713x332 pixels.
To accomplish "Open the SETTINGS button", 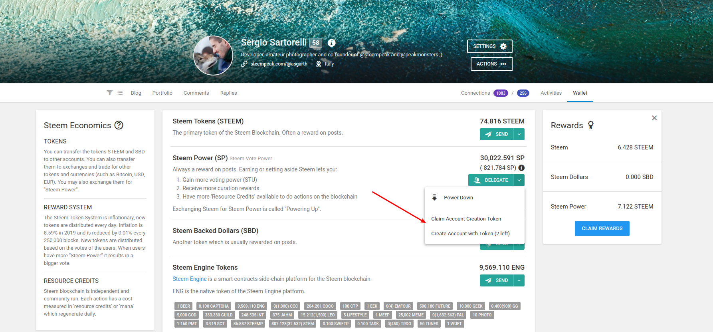I will pyautogui.click(x=489, y=46).
